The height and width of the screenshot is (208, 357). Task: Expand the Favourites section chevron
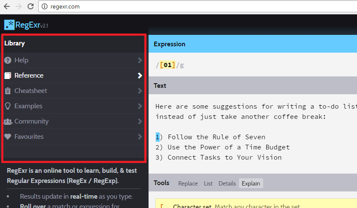tap(140, 137)
